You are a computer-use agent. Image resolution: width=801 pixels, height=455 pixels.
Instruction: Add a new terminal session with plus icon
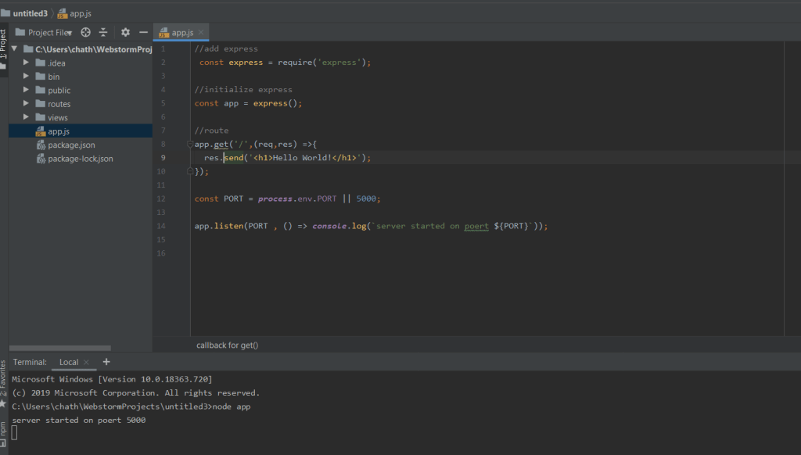tap(106, 362)
